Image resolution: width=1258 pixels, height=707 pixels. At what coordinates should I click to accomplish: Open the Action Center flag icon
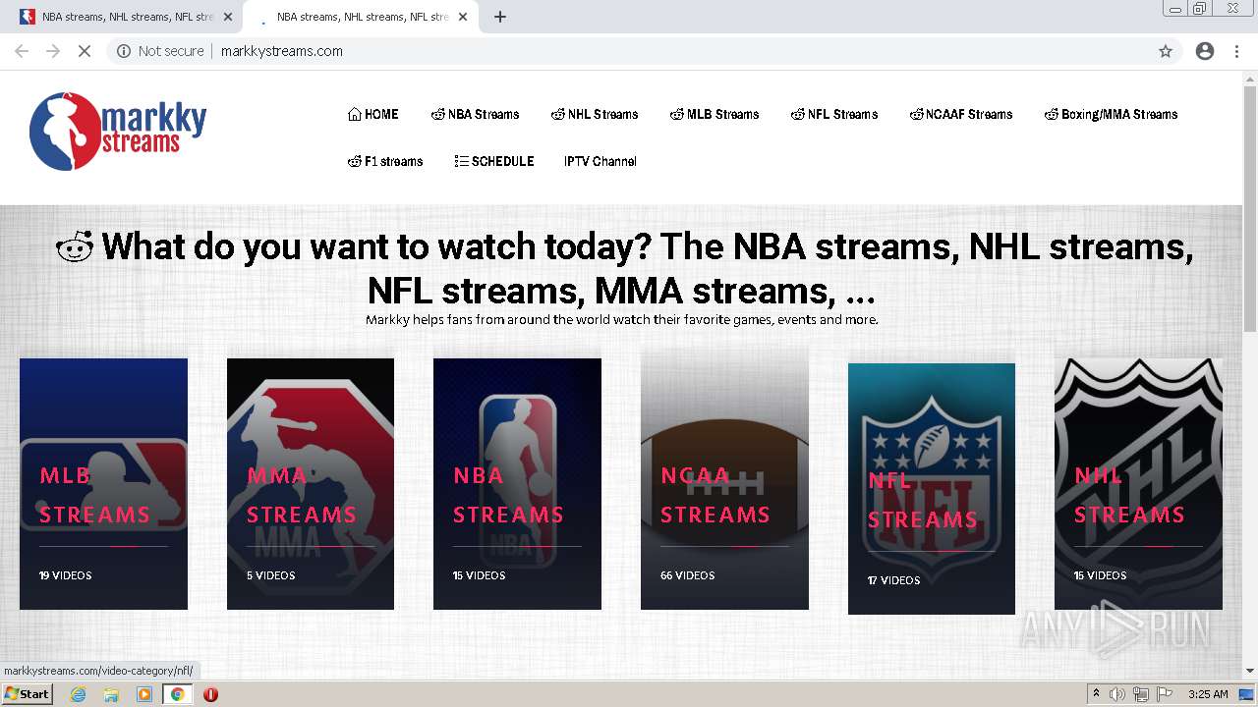click(x=1165, y=694)
